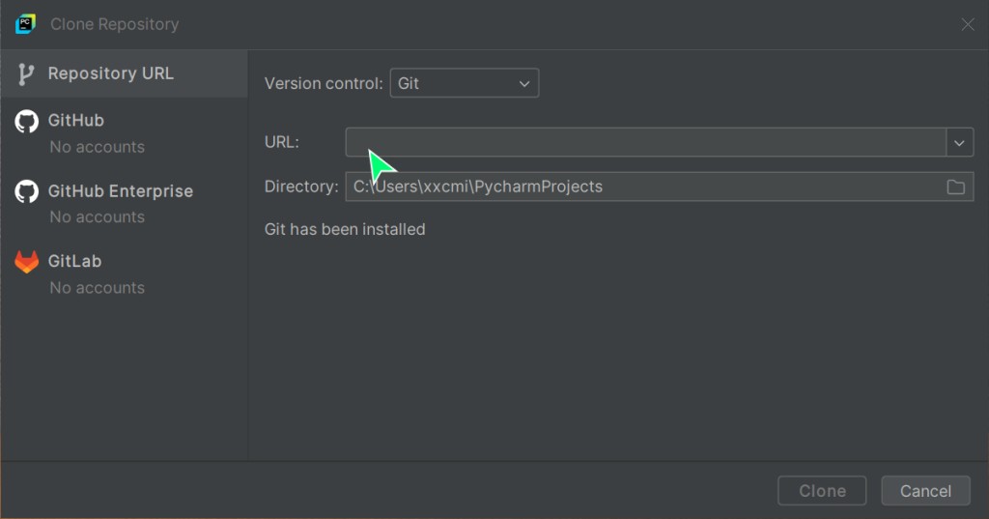This screenshot has height=519, width=989.
Task: Focus the URL input field
Action: click(x=645, y=142)
